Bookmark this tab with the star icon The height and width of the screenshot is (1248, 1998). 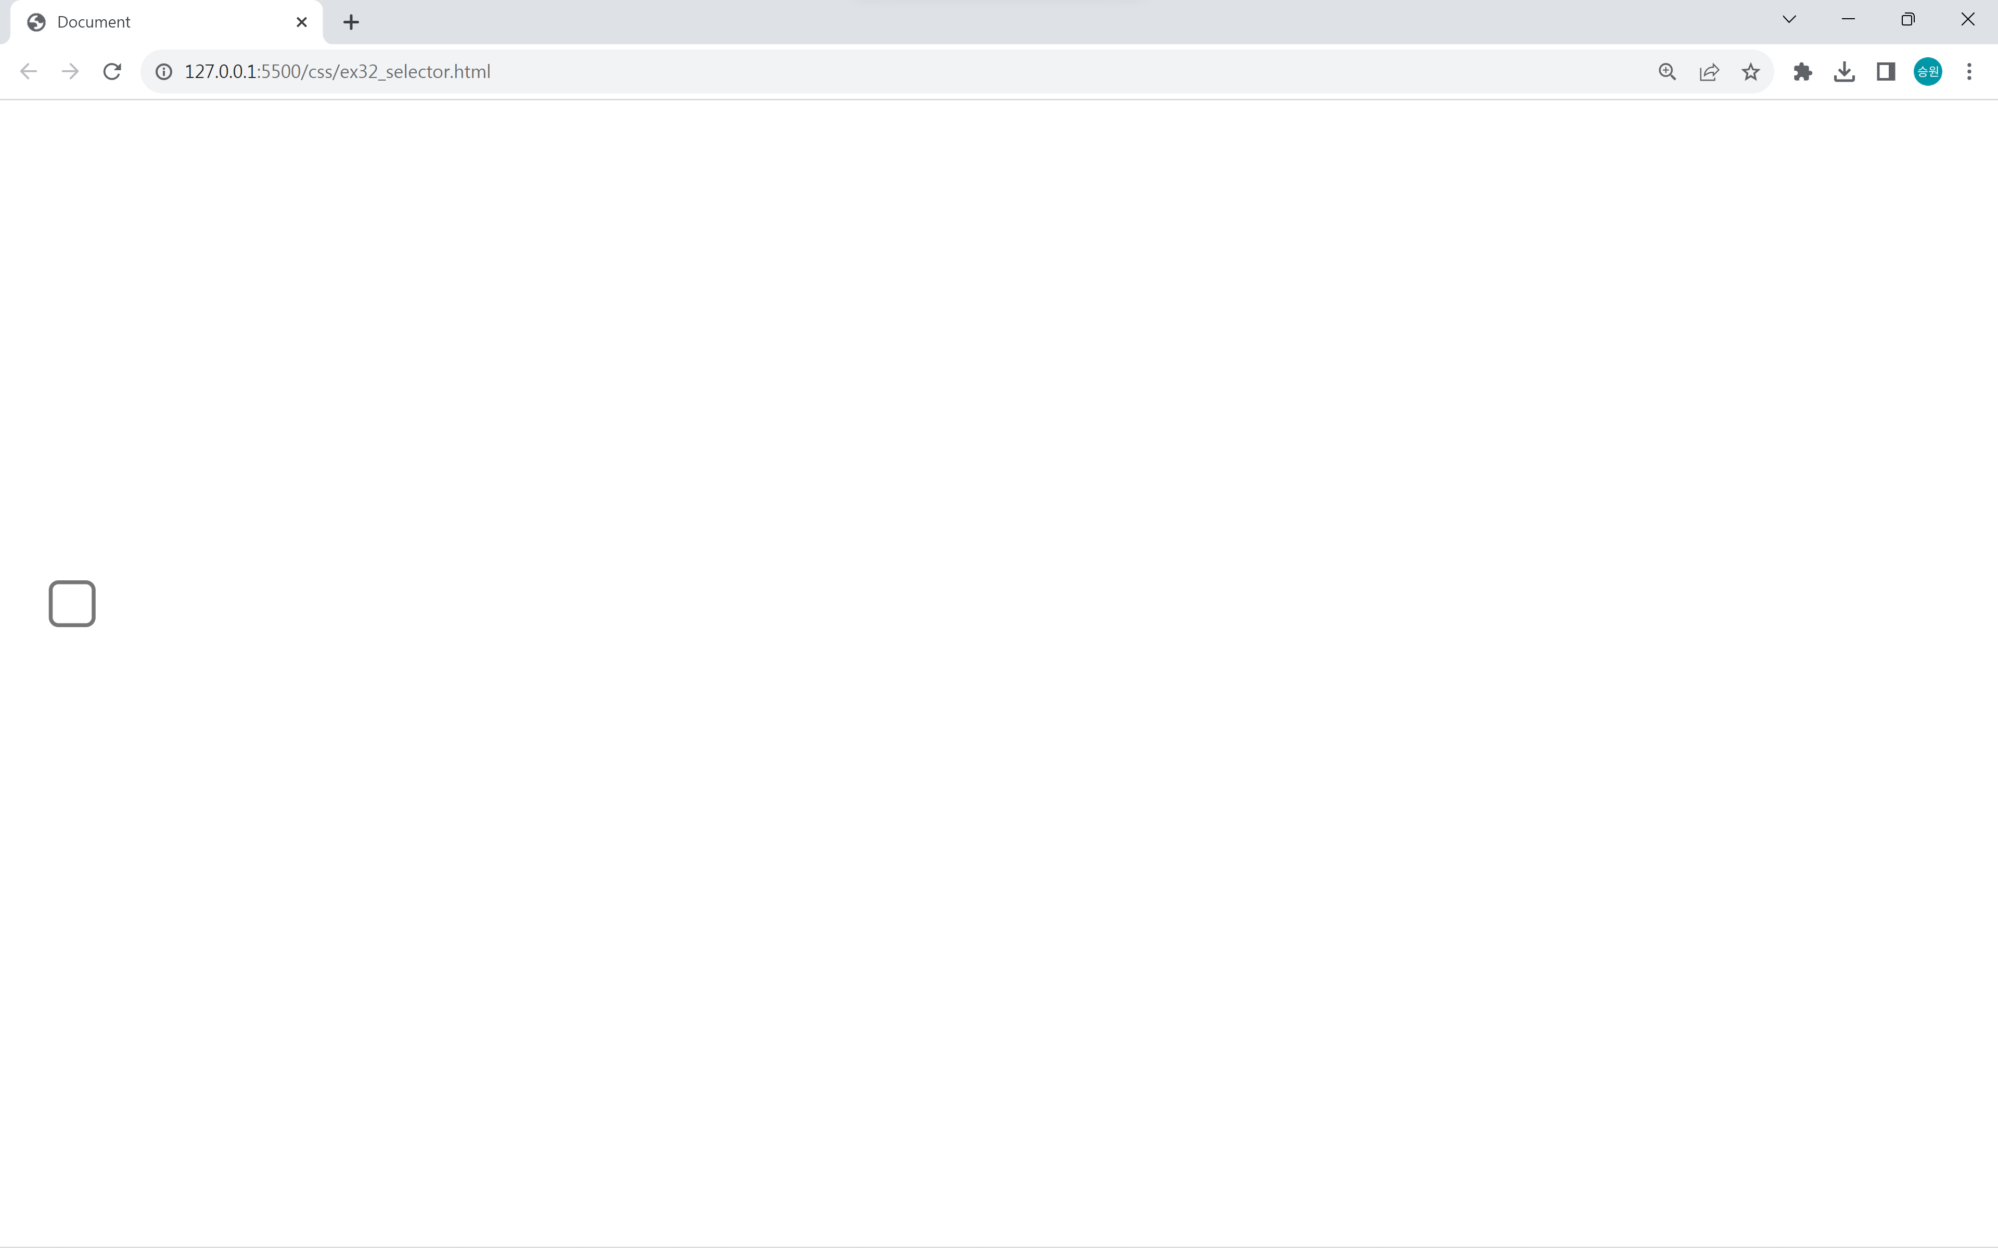point(1750,72)
